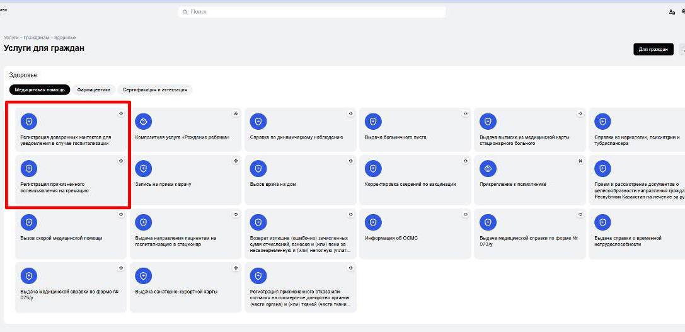Open Выдача медицинской справки № 073/у title
This screenshot has height=332, width=685.
point(529,241)
